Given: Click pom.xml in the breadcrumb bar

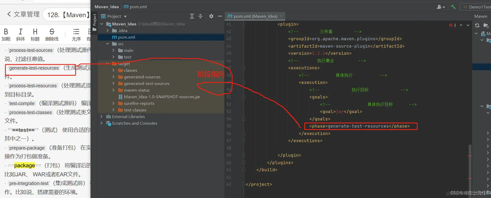Looking at the screenshot, I should click(135, 7).
